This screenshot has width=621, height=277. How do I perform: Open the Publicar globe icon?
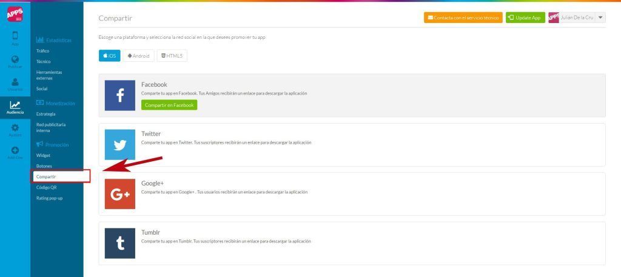(15, 59)
